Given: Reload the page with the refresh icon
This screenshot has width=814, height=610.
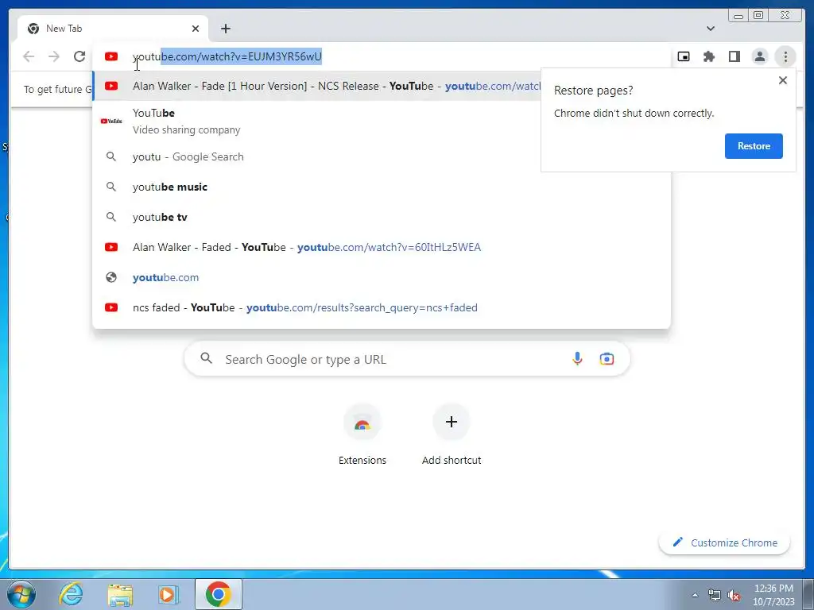Looking at the screenshot, I should [79, 56].
